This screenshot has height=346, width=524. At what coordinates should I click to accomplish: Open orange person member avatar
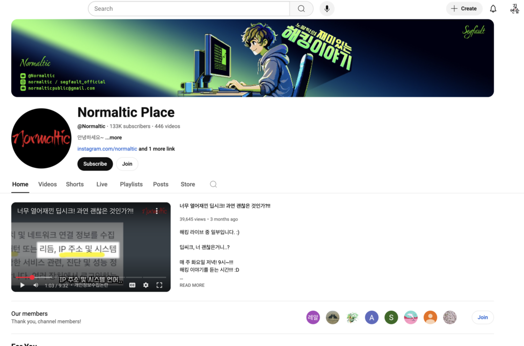[x=430, y=317]
